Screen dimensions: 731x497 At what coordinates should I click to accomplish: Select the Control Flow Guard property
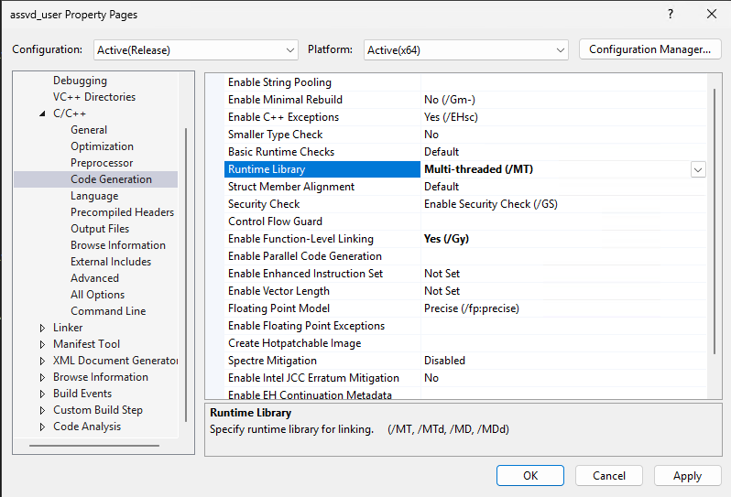(275, 221)
